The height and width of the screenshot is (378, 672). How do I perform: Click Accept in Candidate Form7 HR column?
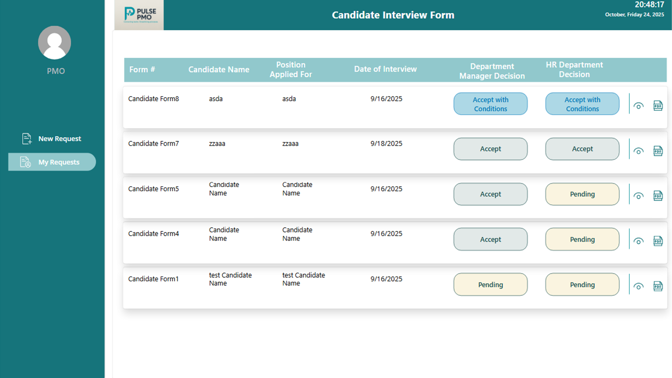pos(582,149)
